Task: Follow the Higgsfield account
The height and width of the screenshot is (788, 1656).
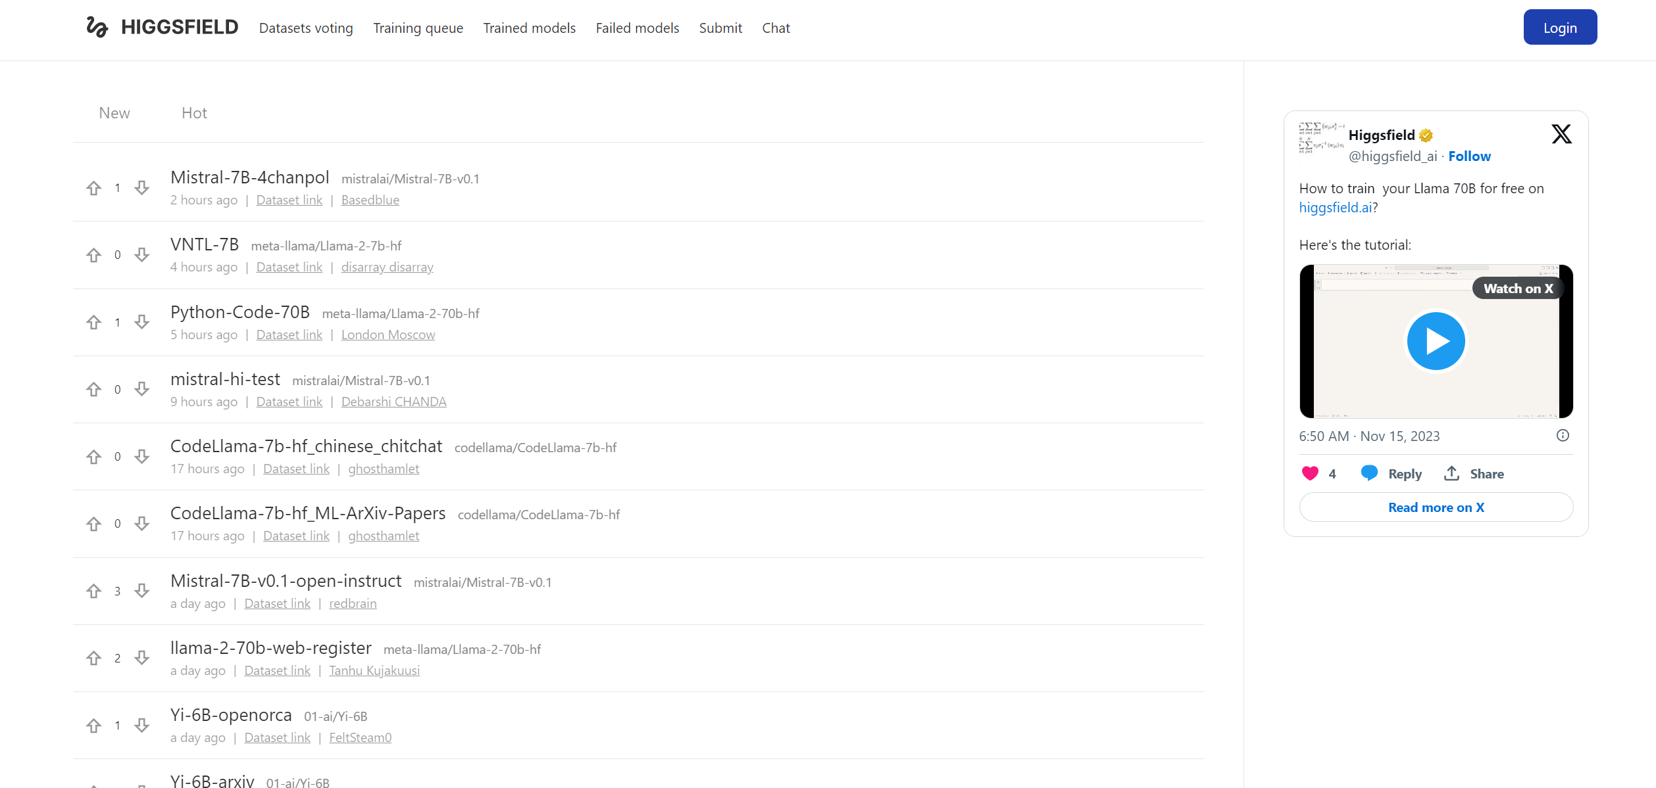Action: [x=1469, y=156]
